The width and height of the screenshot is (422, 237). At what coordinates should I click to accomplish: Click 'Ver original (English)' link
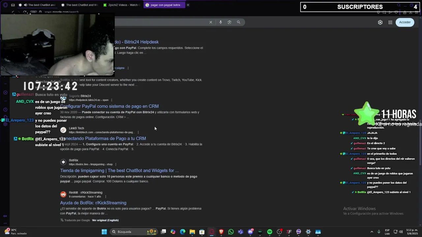click(105, 220)
